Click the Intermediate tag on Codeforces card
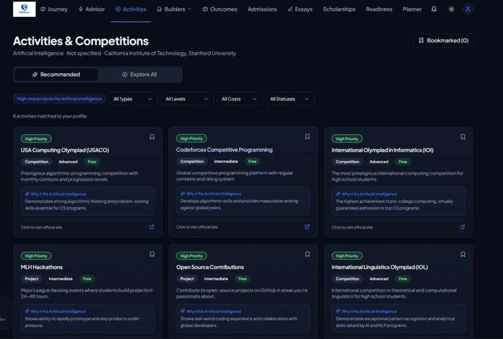Viewport: 503px width, 339px height. pos(226,162)
